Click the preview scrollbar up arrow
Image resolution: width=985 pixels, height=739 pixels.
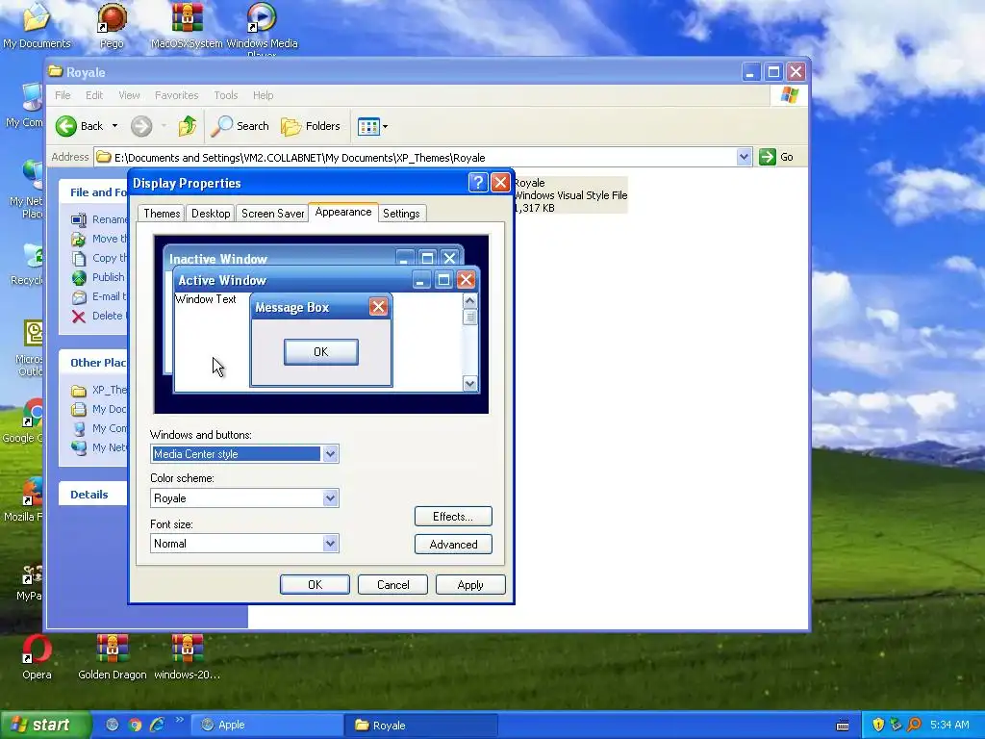click(x=469, y=301)
